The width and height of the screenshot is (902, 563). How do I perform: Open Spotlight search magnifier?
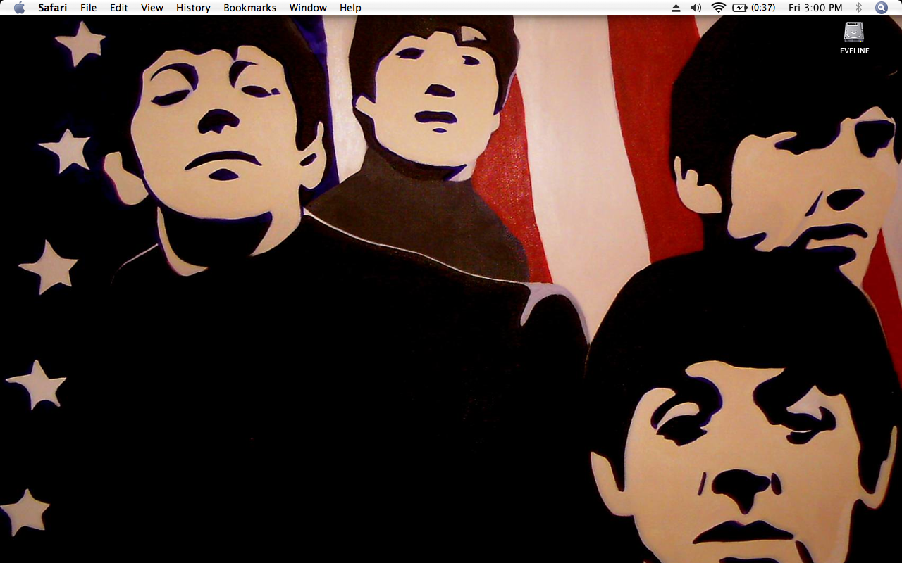point(882,8)
